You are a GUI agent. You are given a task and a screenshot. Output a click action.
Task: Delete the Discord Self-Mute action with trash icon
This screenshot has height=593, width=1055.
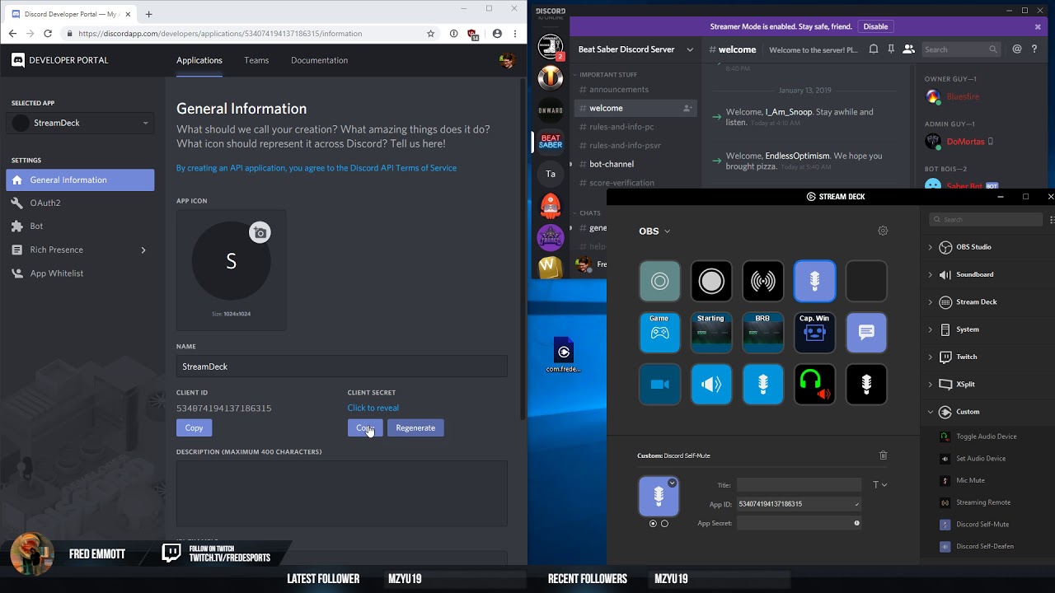[x=884, y=455]
